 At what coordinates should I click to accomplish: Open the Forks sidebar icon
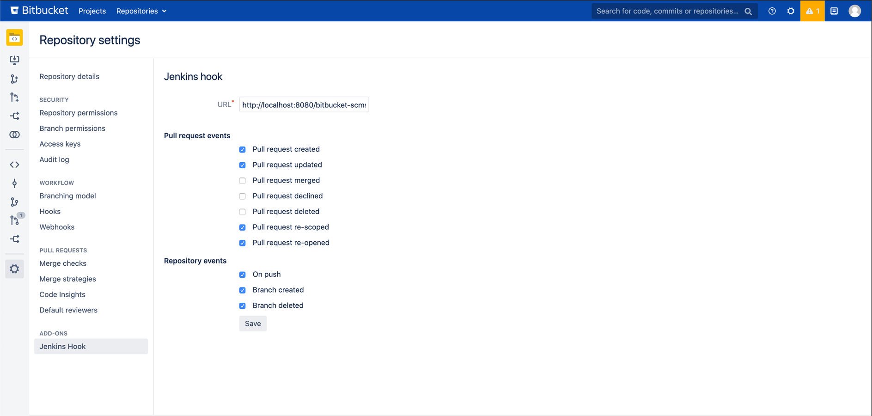point(14,239)
